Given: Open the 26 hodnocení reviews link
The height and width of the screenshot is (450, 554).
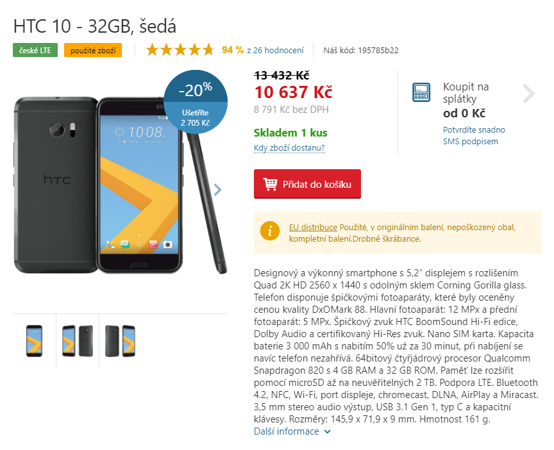Looking at the screenshot, I should tap(275, 50).
